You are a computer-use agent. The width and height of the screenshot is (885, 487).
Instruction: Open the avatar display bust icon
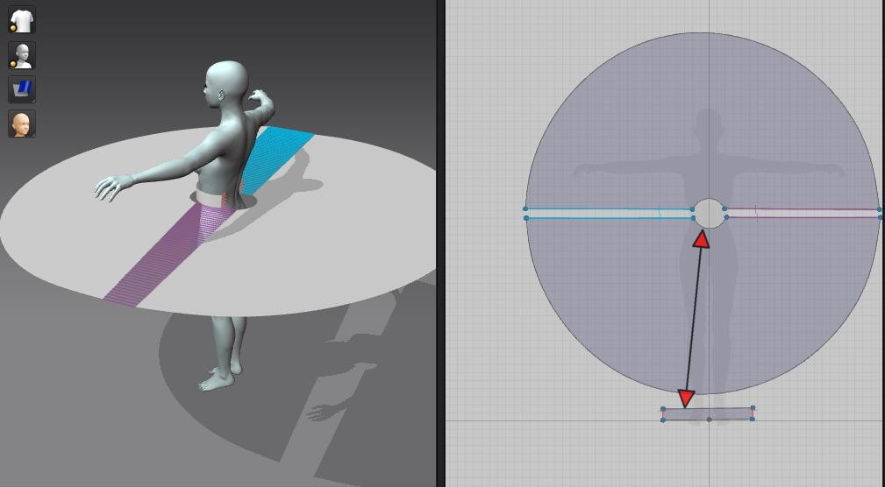(22, 55)
